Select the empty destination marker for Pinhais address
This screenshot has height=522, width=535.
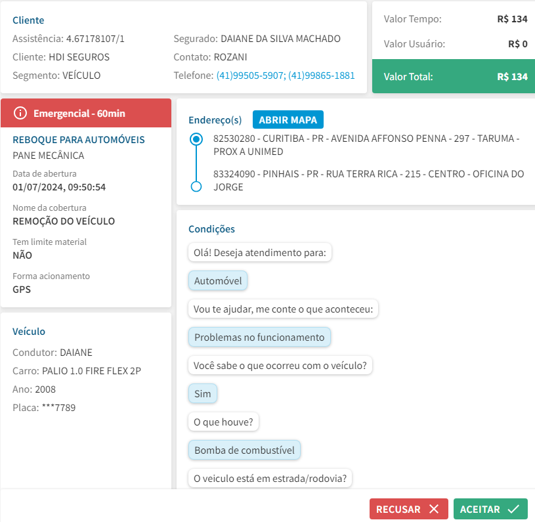click(x=195, y=186)
